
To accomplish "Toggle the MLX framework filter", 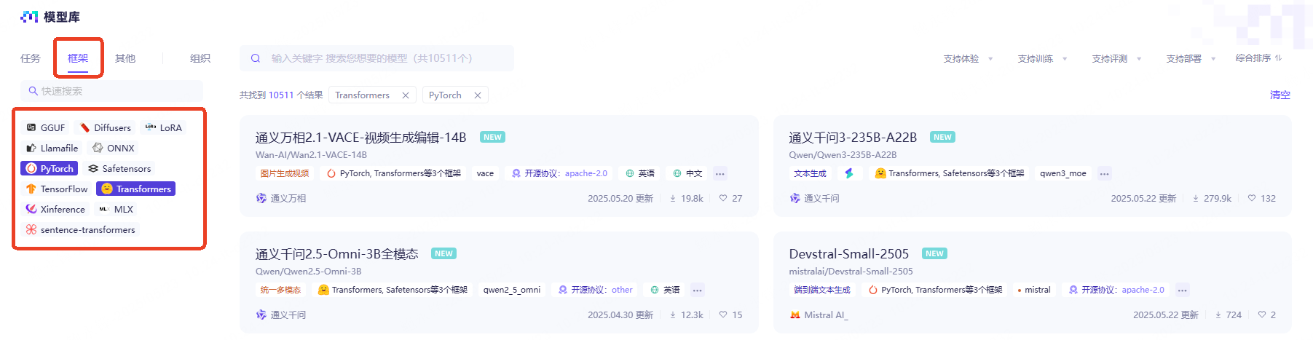I will pyautogui.click(x=116, y=209).
